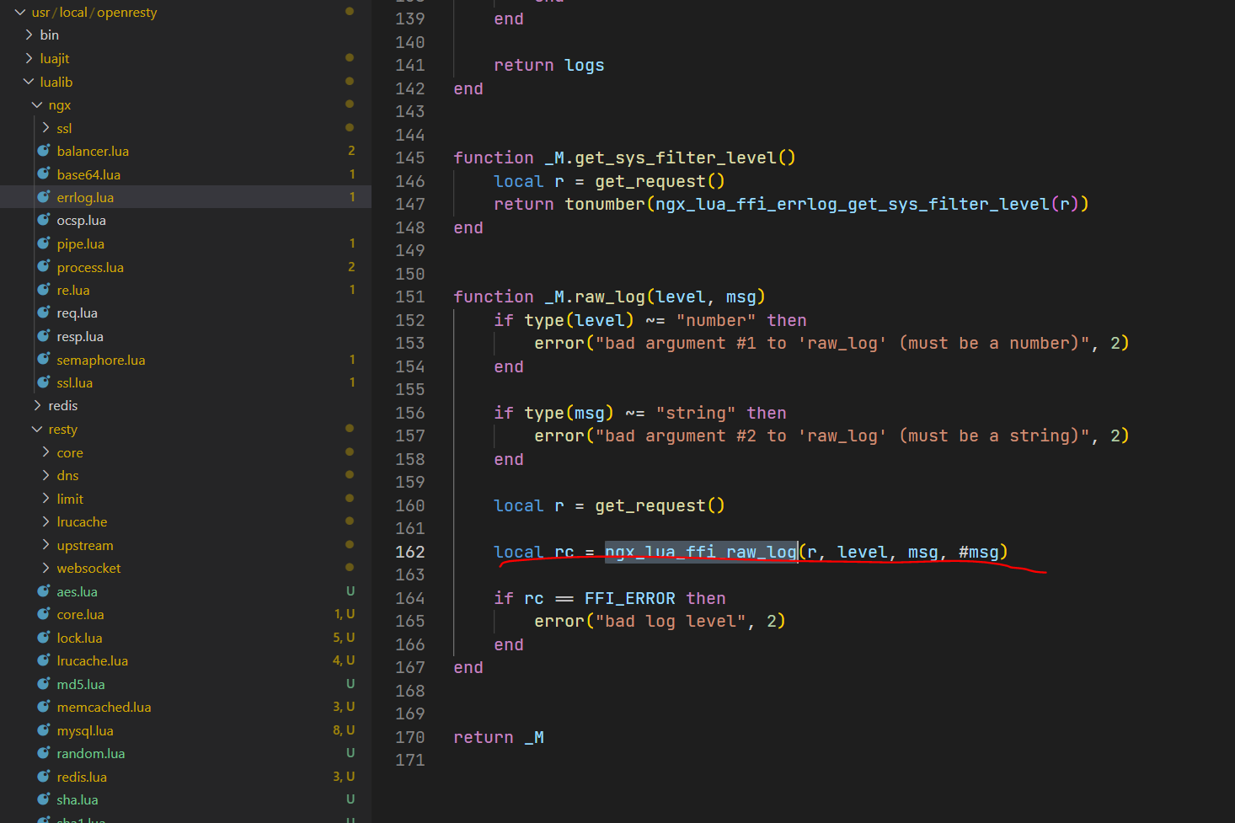The image size is (1235, 823).
Task: Collapse the usr/local/openresty root folder
Action: pos(20,12)
